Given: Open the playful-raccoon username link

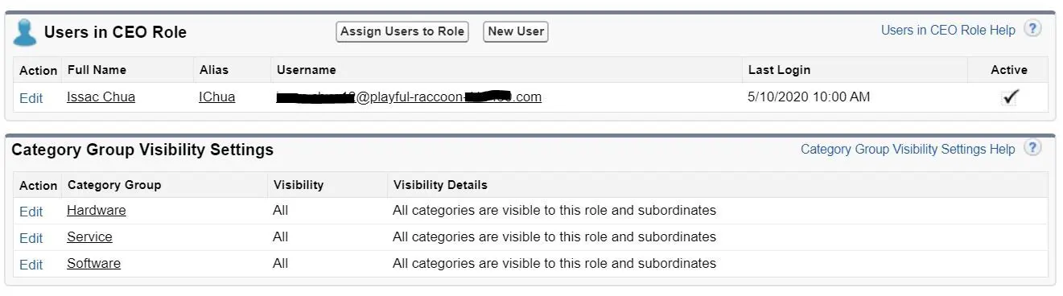Looking at the screenshot, I should [x=409, y=97].
